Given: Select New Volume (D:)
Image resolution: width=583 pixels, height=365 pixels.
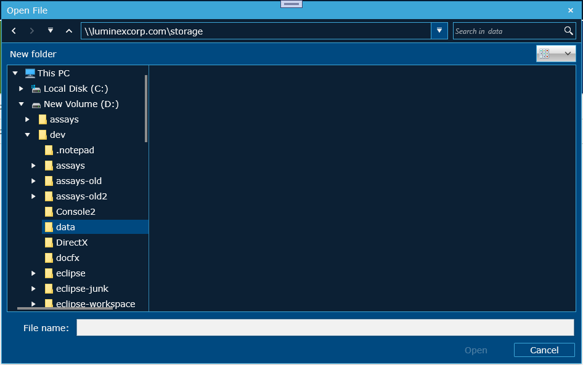Looking at the screenshot, I should tap(81, 104).
